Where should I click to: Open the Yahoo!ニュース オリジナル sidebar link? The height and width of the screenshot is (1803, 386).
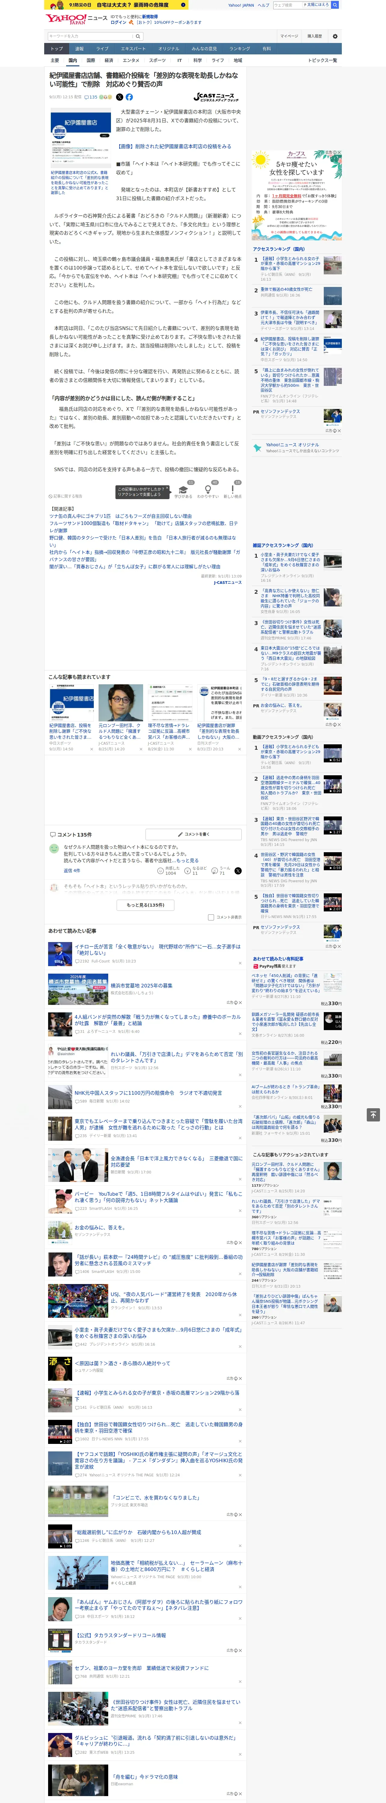(292, 445)
